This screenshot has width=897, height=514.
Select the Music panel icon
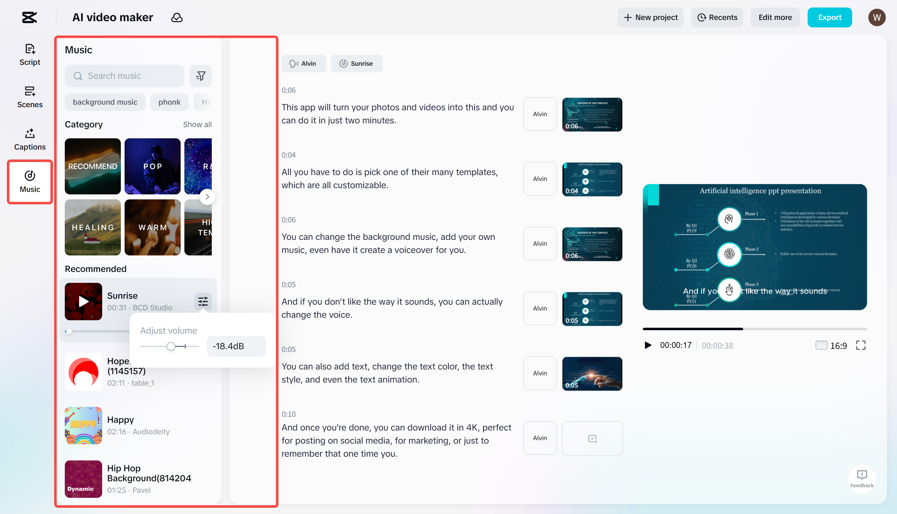tap(29, 182)
